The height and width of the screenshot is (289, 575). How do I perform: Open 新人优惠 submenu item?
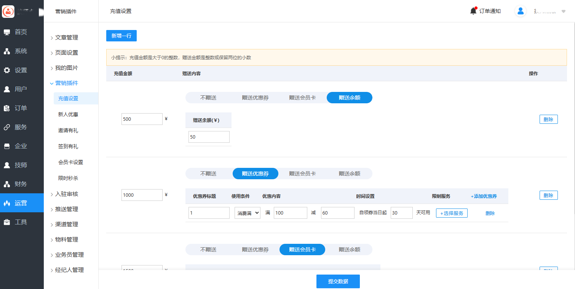pos(68,114)
